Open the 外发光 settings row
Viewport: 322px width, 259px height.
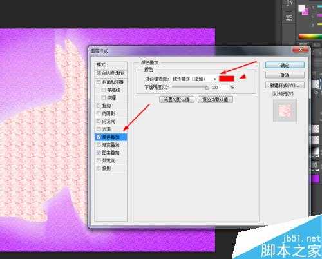[111, 160]
